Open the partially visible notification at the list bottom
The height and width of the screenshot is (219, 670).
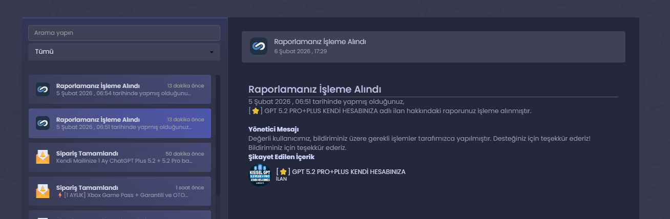(x=119, y=214)
